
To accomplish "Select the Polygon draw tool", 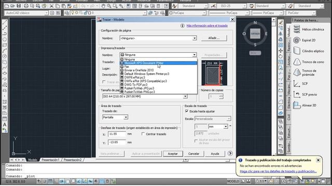I will pyautogui.click(x=5, y=39).
